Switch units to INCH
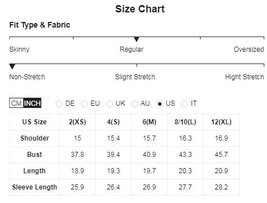Image resolution: width=267 pixels, height=203 pixels. (x=32, y=103)
